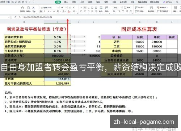This screenshot has height=131, width=181.
Task: Open the Formulas ribbon tab
Action: click(x=82, y=2)
